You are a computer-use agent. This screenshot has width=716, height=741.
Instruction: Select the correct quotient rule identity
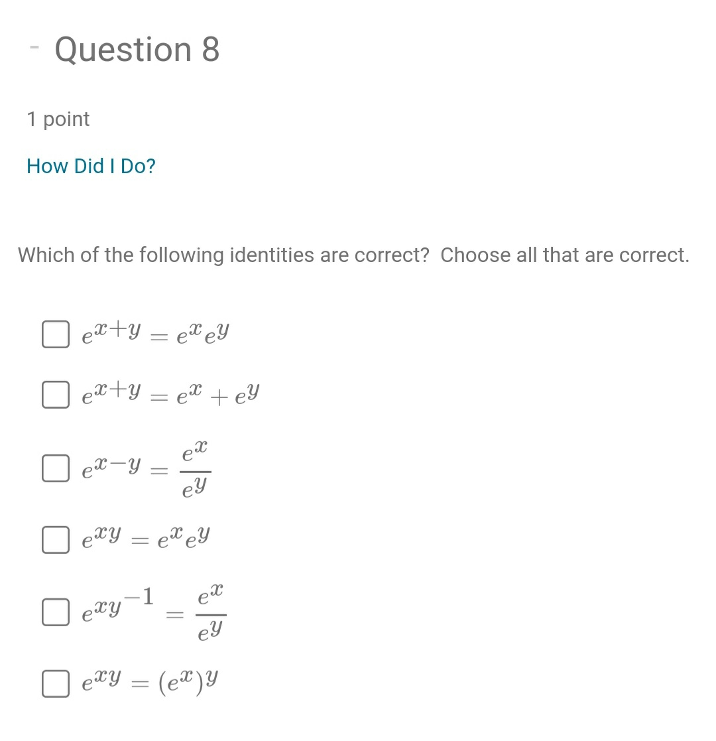[56, 468]
